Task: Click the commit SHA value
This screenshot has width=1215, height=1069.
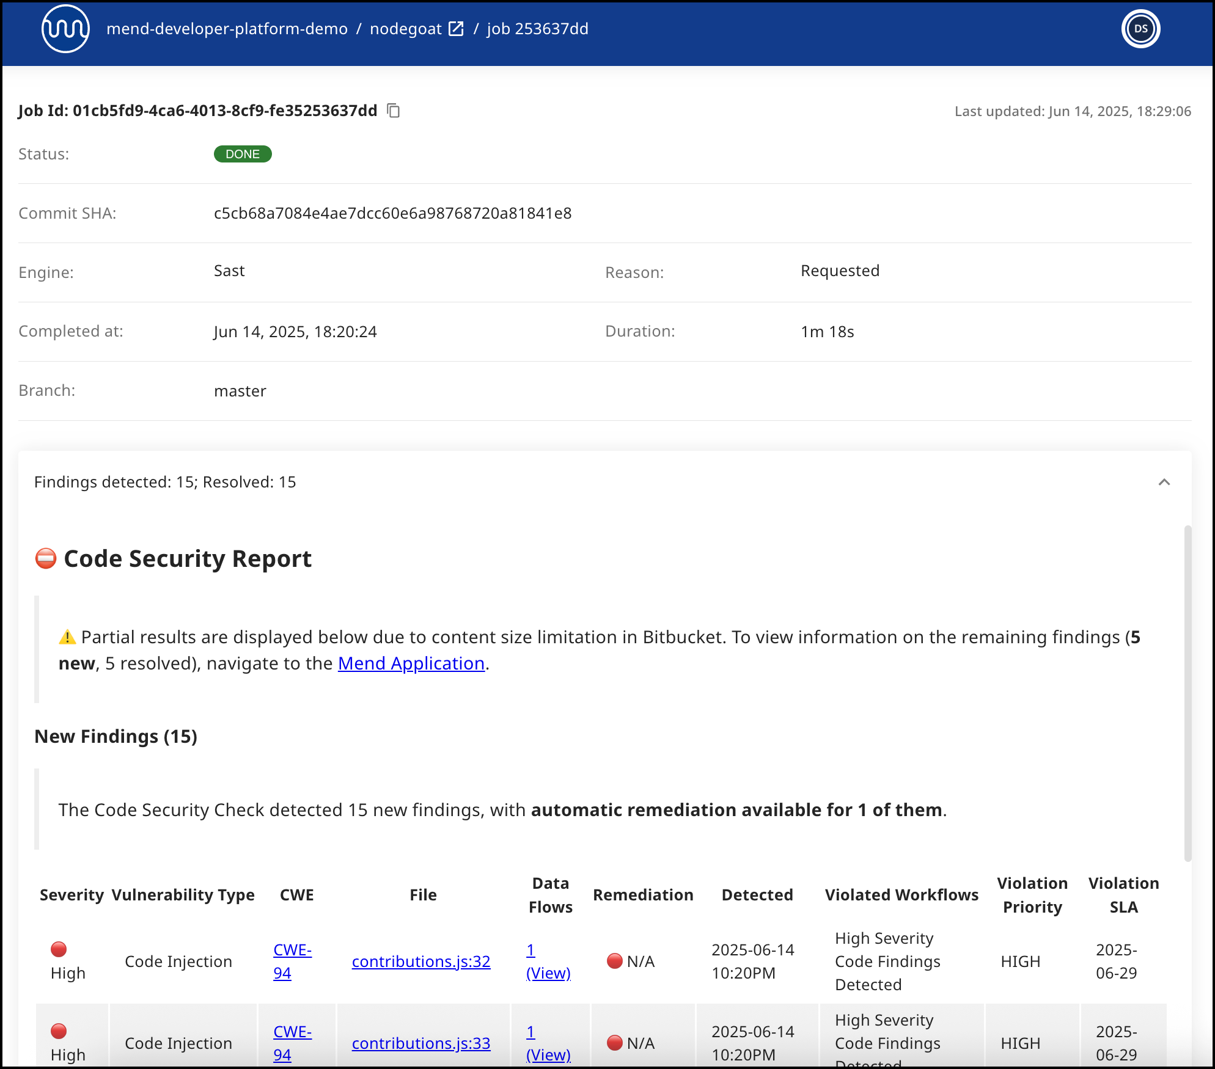Action: point(392,213)
